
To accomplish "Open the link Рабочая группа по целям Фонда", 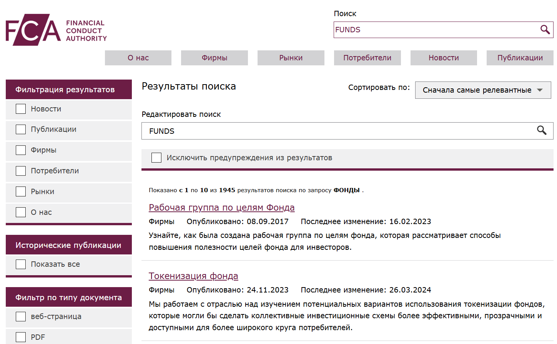I will (x=221, y=207).
